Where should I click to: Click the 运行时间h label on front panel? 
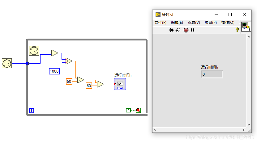pyautogui.click(x=209, y=67)
